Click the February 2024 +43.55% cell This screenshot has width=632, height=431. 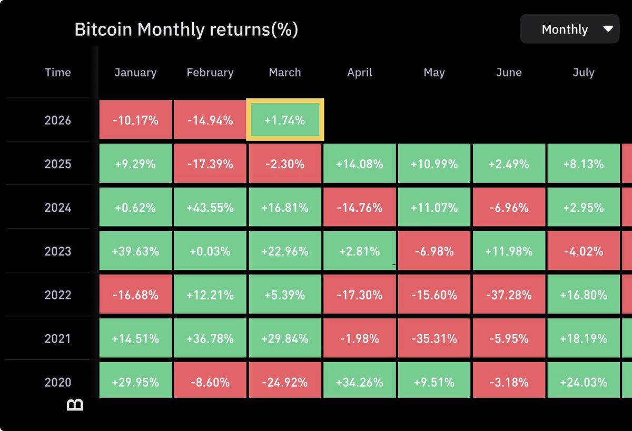210,208
